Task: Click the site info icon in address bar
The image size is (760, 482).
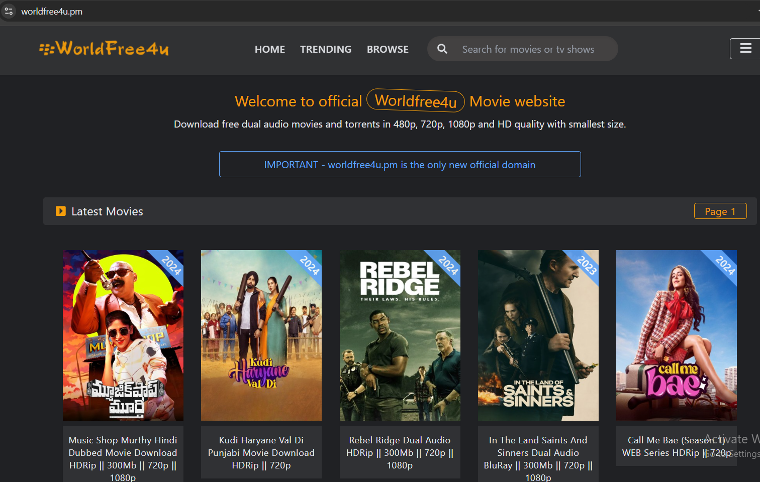Action: coord(9,11)
